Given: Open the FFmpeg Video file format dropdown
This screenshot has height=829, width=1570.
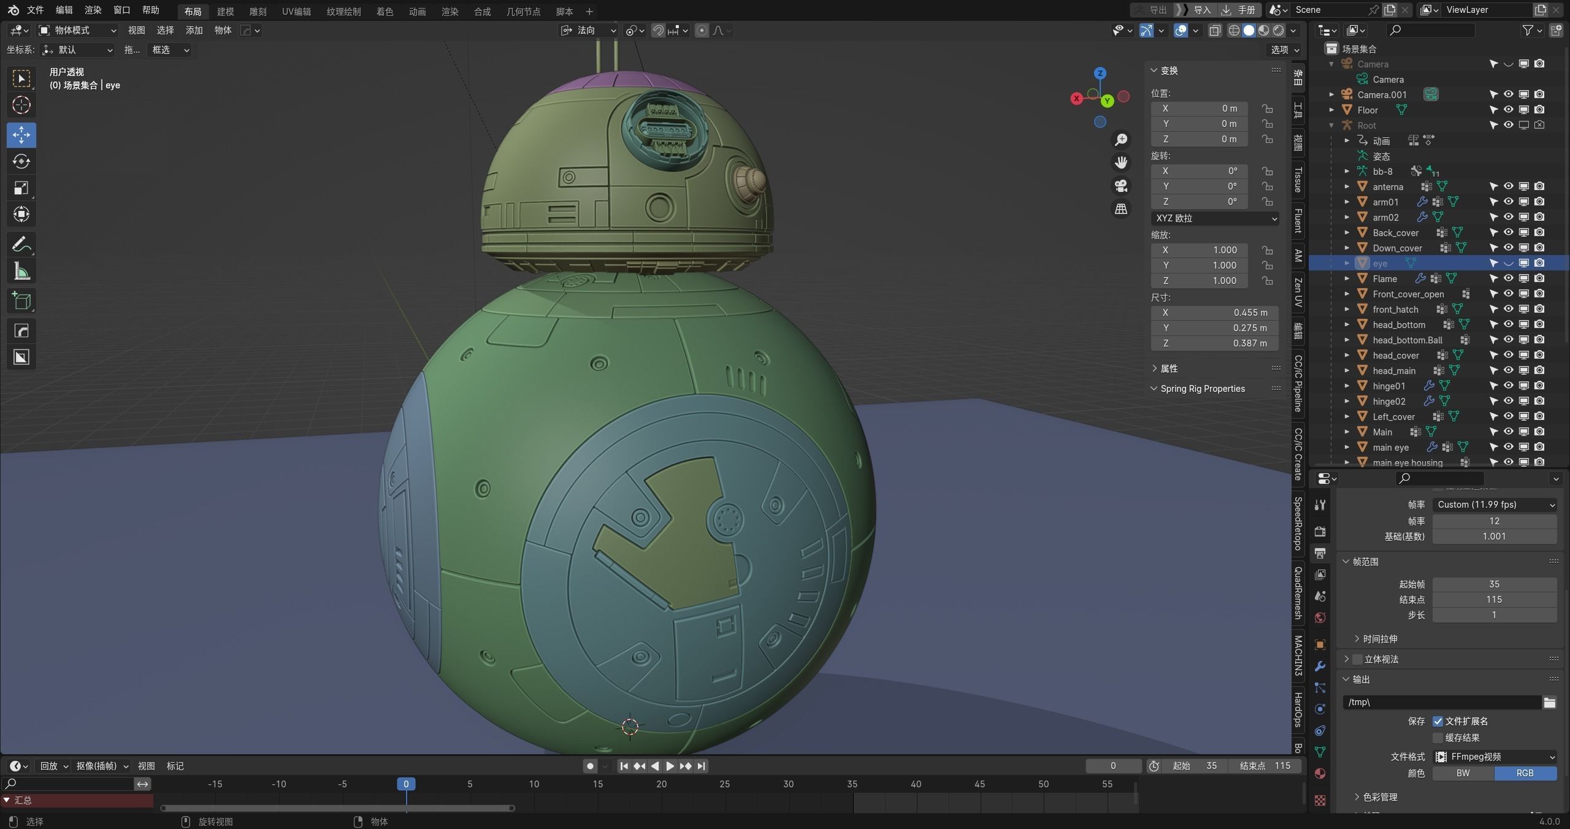Looking at the screenshot, I should coord(1495,757).
